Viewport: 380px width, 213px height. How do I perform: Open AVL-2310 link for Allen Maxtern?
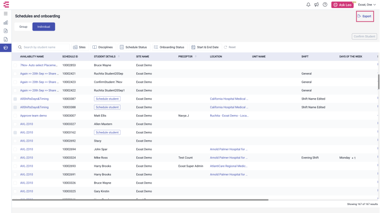tap(27, 124)
